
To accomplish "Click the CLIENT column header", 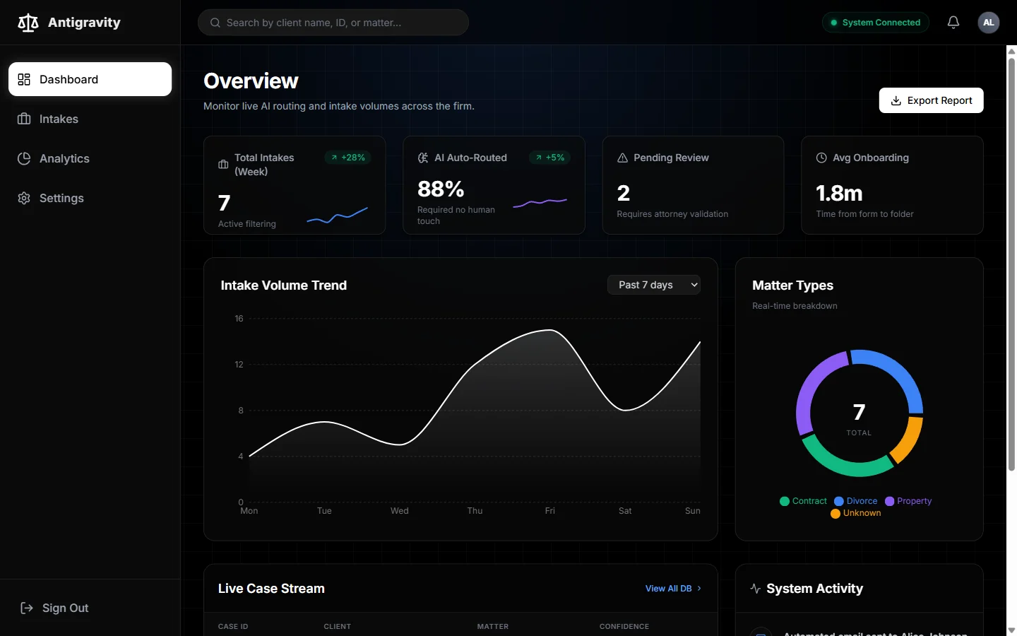I will point(338,627).
